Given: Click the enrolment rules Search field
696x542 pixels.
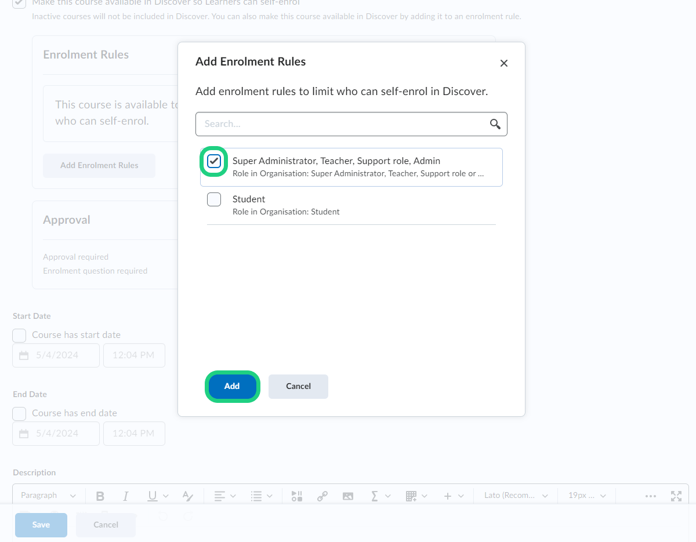Looking at the screenshot, I should [x=342, y=124].
